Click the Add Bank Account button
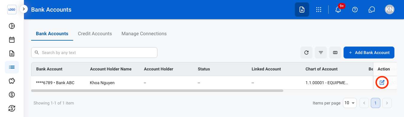404x117 pixels. point(369,53)
